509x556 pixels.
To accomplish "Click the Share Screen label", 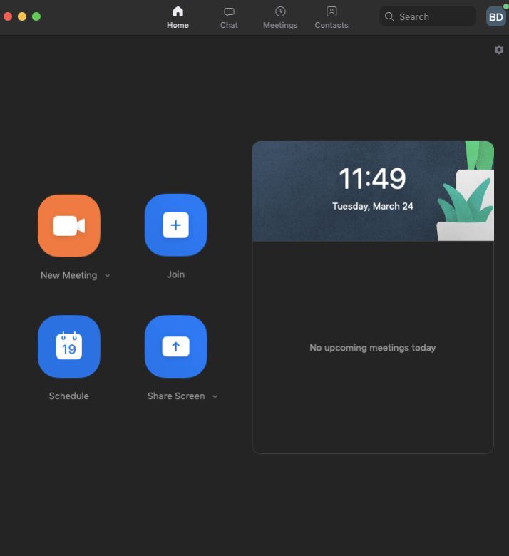I will coord(176,396).
